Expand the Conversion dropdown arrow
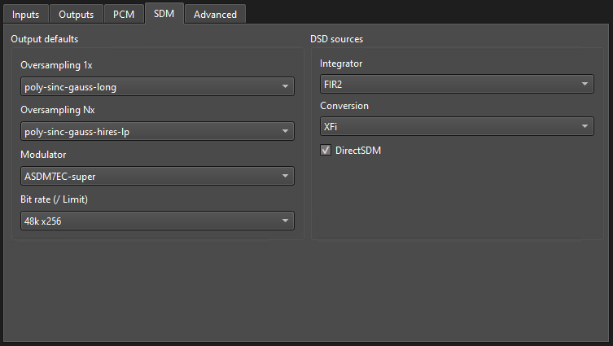The width and height of the screenshot is (613, 346). (585, 126)
